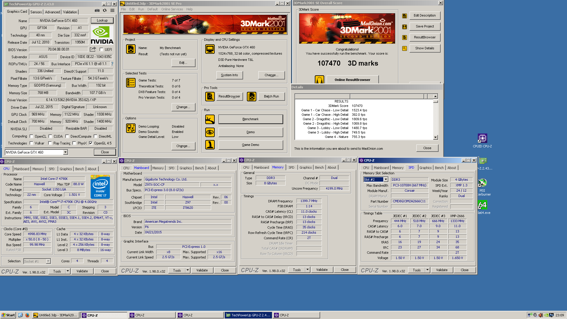Screen dimensions: 567x319
Task: Click the Start button on the taskbar
Action: point(8,315)
